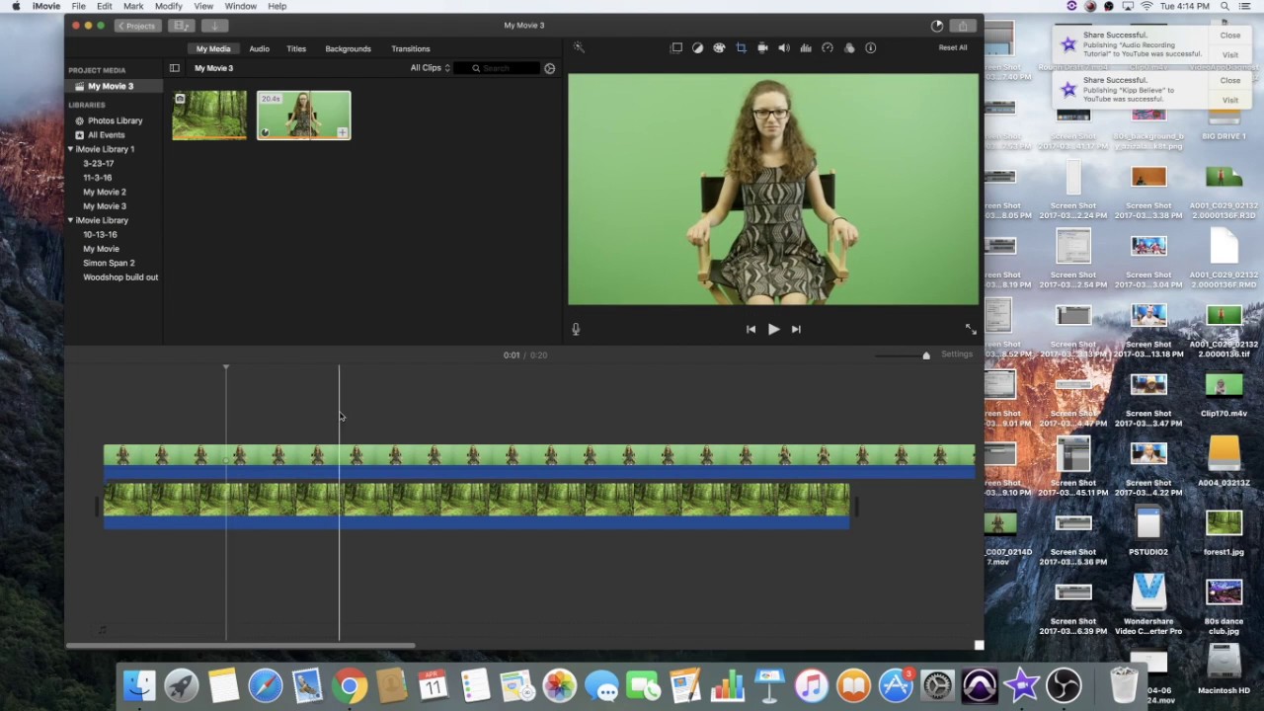
Task: Open forest1.jpg on the desktop
Action: click(x=1224, y=532)
